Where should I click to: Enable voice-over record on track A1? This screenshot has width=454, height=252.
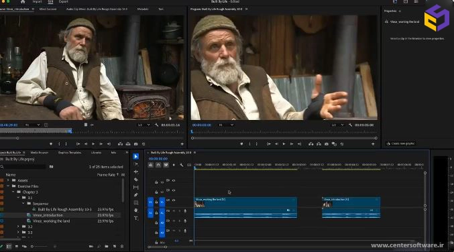click(x=185, y=211)
